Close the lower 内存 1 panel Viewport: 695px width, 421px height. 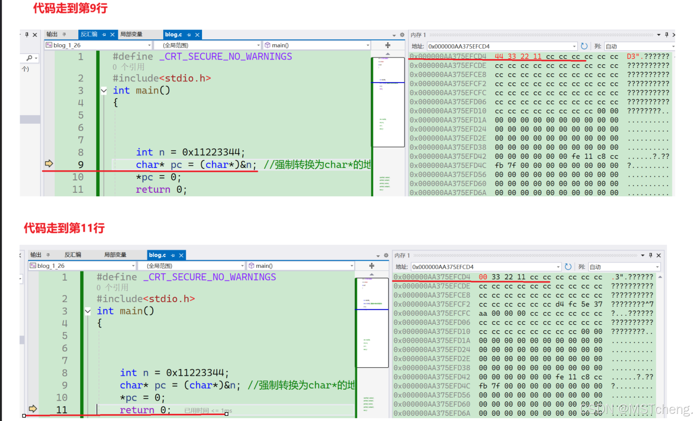click(x=659, y=255)
